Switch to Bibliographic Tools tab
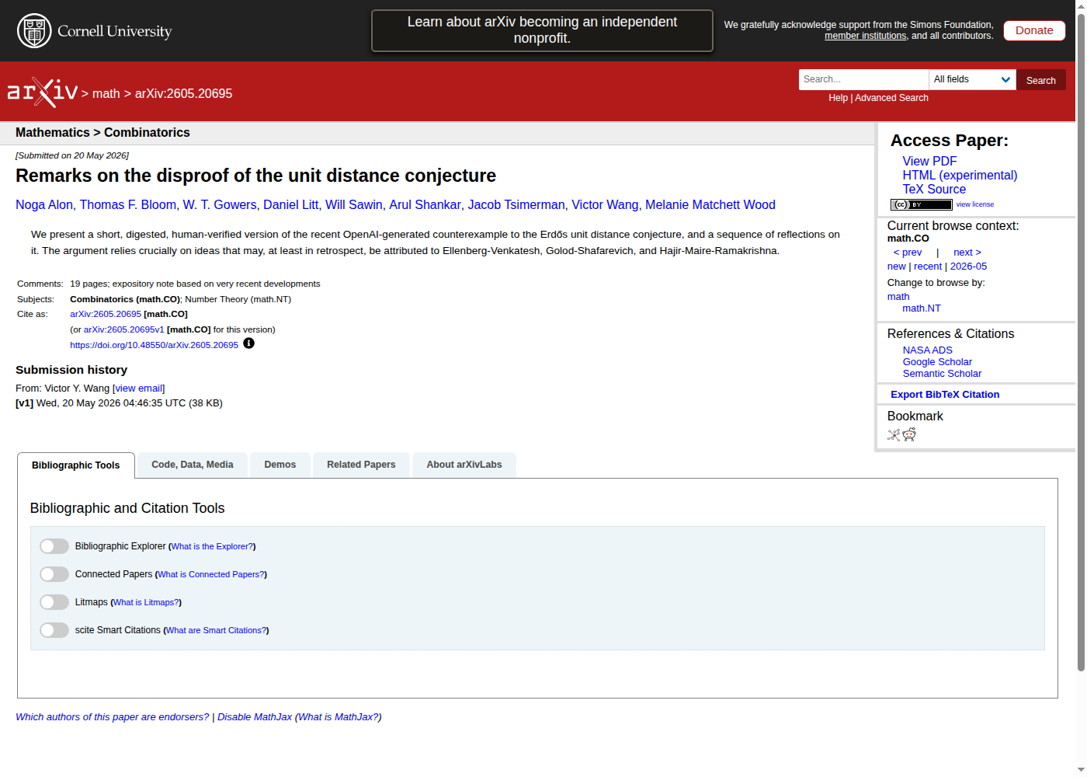Screen dimensions: 1087x777 pos(76,465)
